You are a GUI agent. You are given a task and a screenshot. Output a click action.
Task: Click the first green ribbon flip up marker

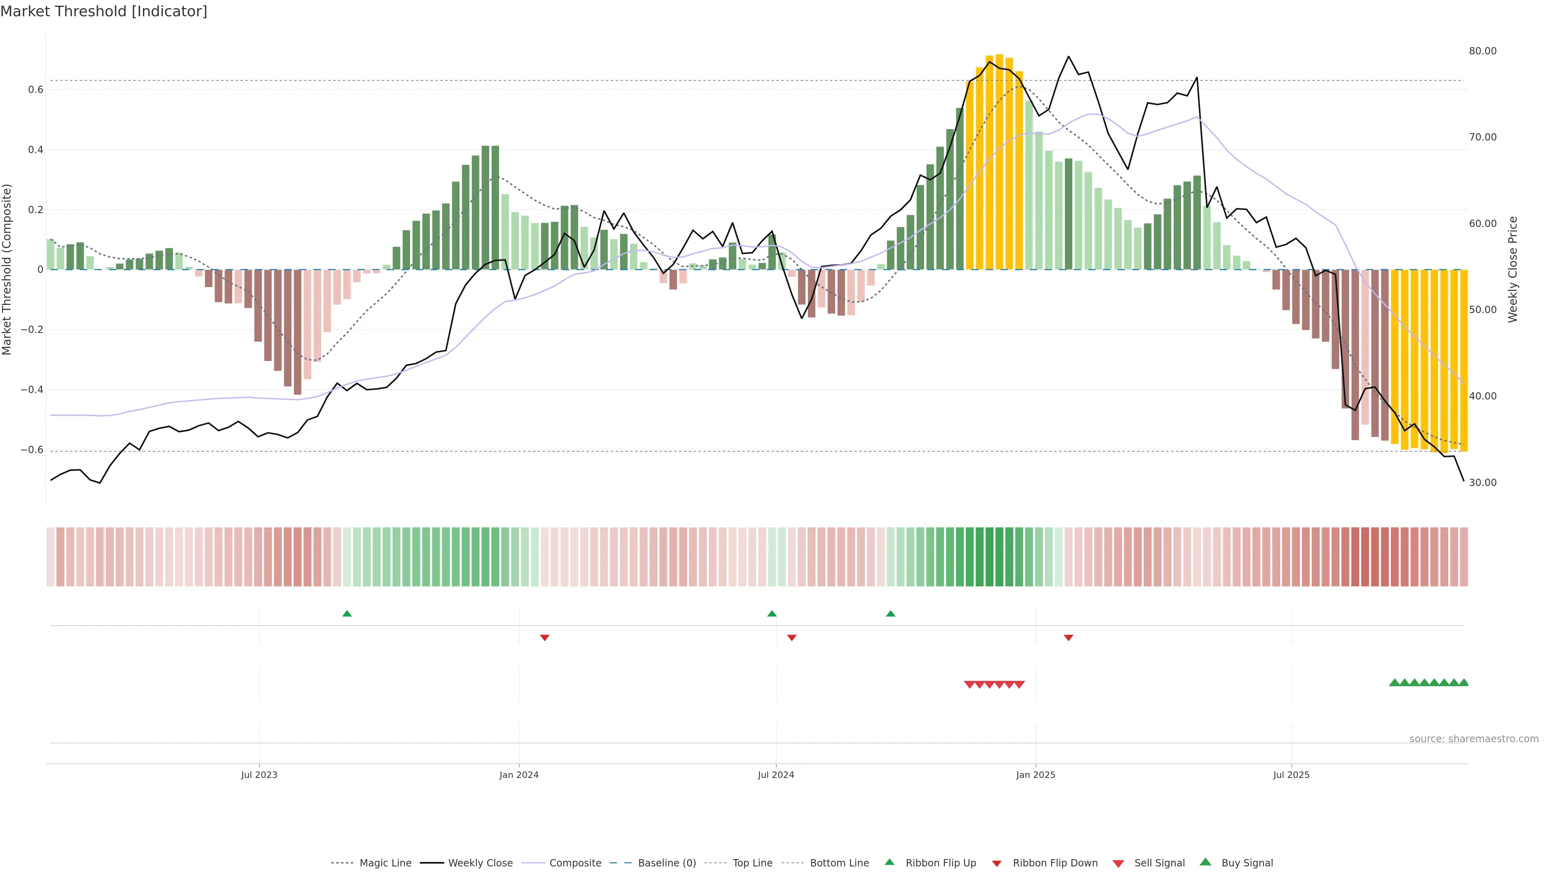[x=347, y=614]
